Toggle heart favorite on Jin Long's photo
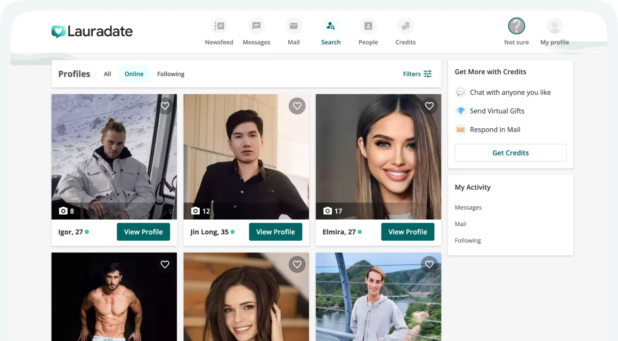 click(x=297, y=106)
